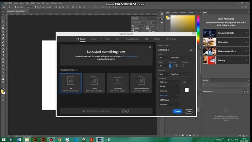Viewport: 252px width, 142px height.
Task: Select the Brush tool
Action: coord(3,42)
